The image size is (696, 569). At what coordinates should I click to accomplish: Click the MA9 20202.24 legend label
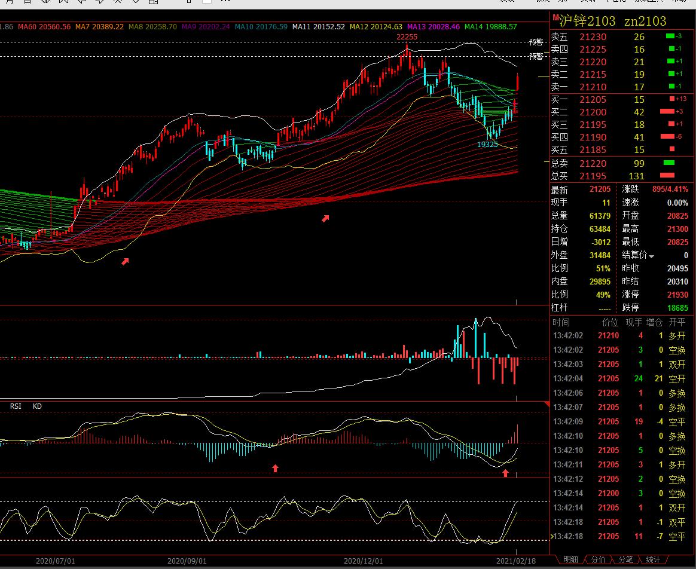tap(206, 27)
